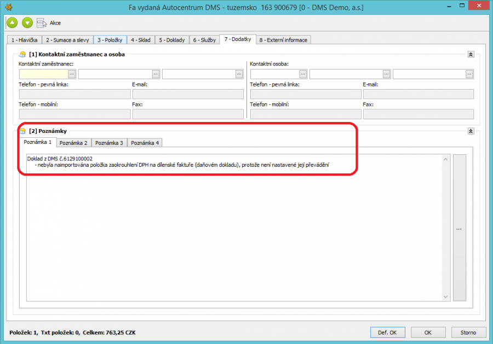This screenshot has height=344, width=493.
Task: Click the OK button
Action: 428,332
